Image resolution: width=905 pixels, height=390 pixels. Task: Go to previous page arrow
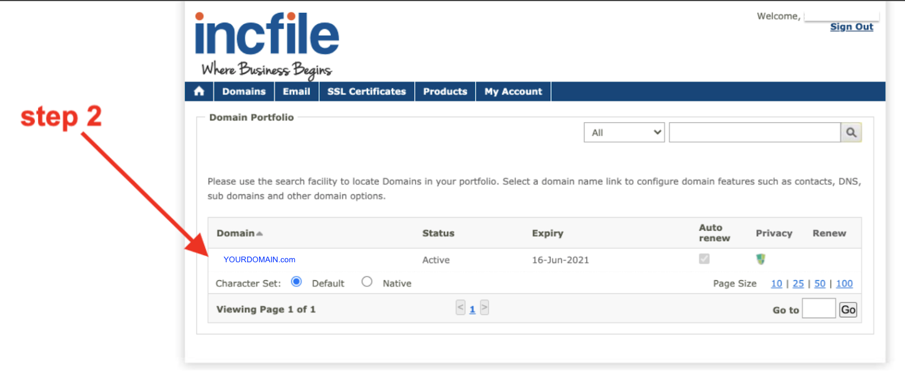[460, 307]
